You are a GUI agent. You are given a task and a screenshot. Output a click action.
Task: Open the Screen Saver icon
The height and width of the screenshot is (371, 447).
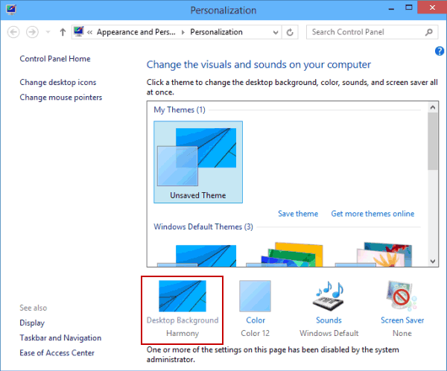point(402,296)
